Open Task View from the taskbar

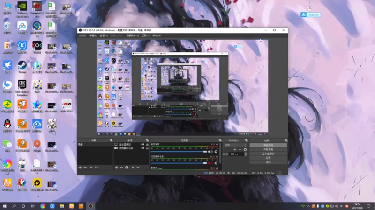click(x=33, y=206)
